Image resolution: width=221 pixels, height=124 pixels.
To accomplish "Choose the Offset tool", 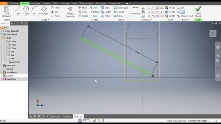I will pyautogui.click(x=106, y=16).
